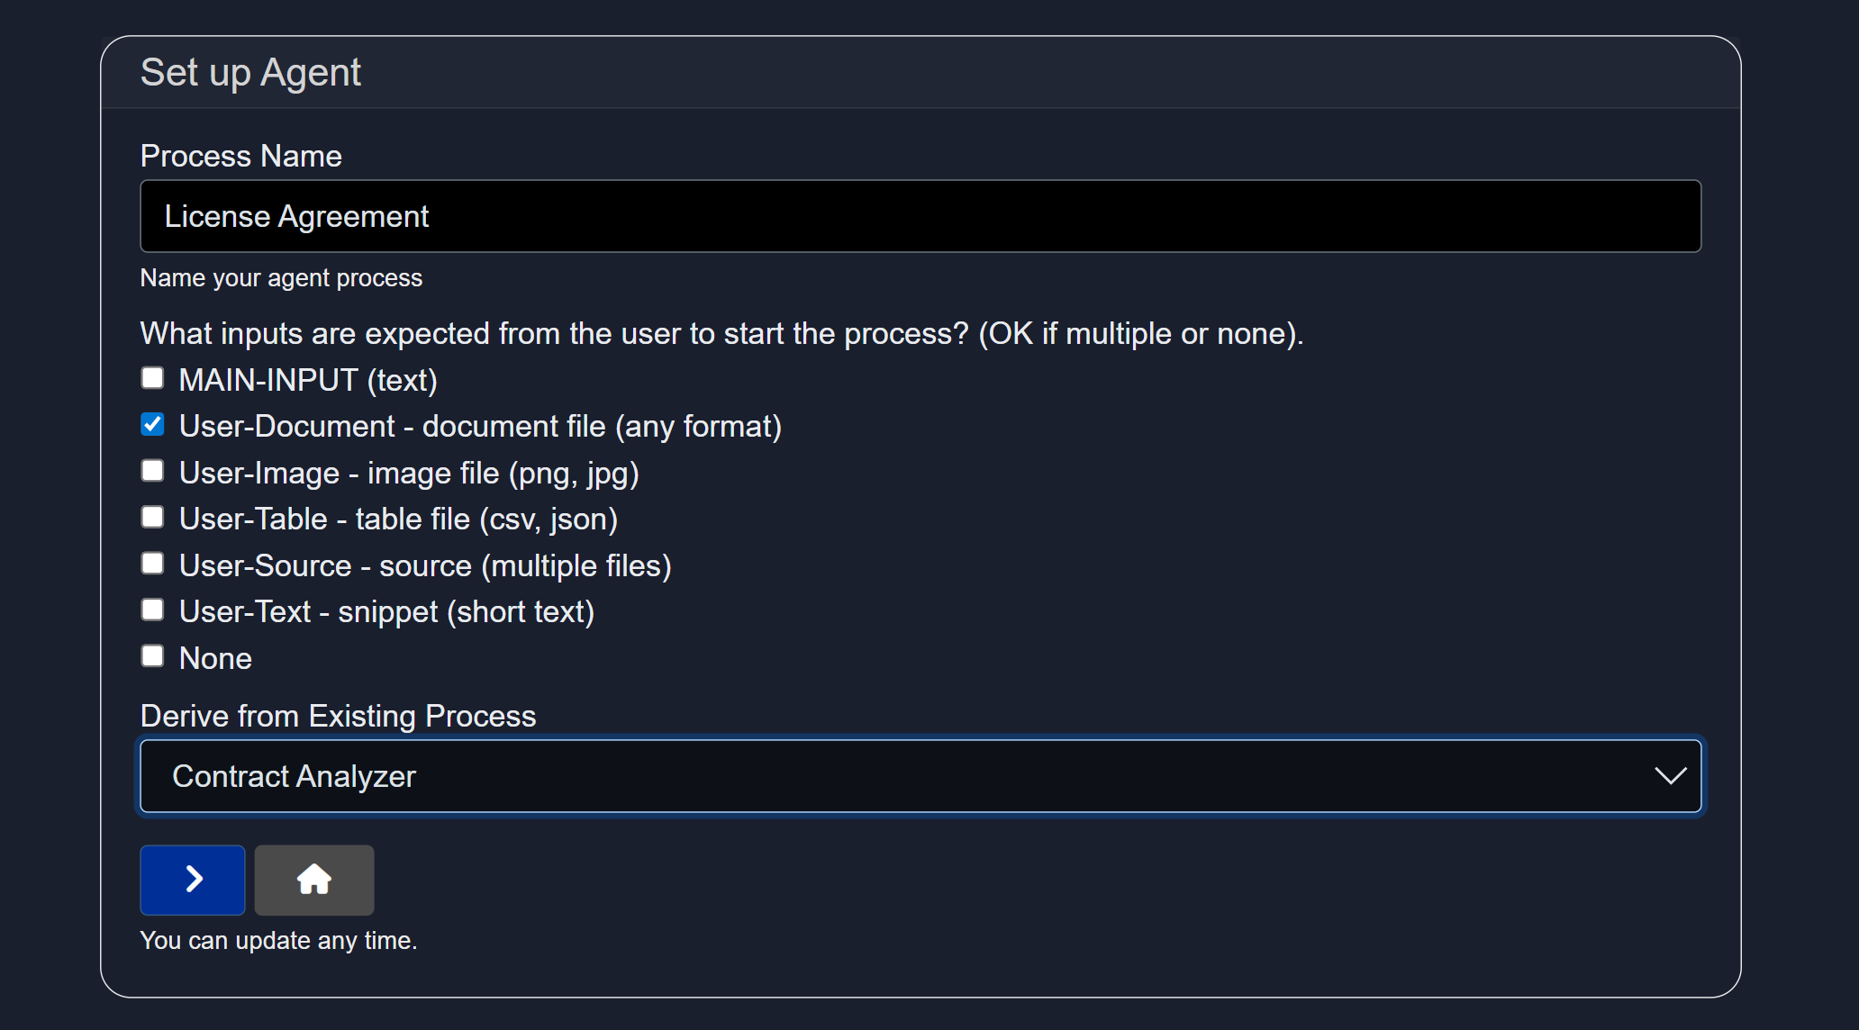The image size is (1859, 1030).
Task: Click into the Process Name field
Action: point(919,216)
